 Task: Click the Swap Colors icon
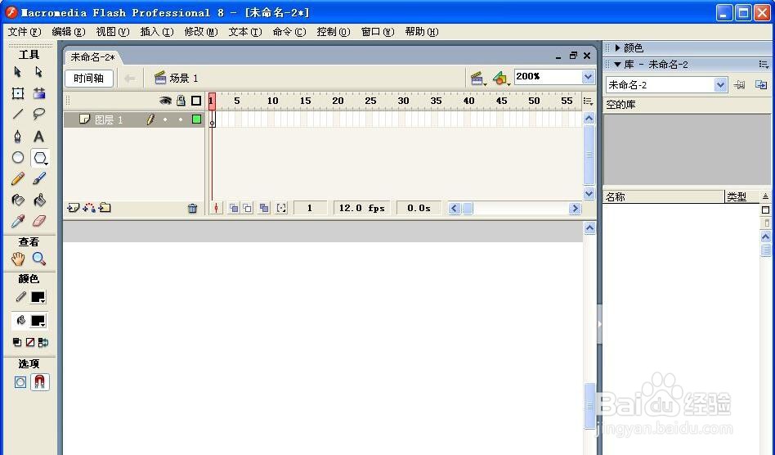pos(43,342)
